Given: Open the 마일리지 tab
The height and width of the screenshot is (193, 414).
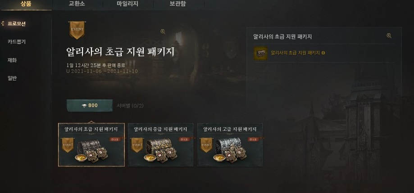Looking at the screenshot, I should pyautogui.click(x=127, y=4).
